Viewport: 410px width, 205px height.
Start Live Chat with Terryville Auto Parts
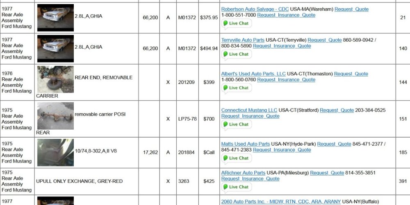coord(237,54)
